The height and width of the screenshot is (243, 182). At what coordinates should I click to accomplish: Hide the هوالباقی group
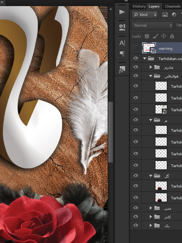coord(136,76)
